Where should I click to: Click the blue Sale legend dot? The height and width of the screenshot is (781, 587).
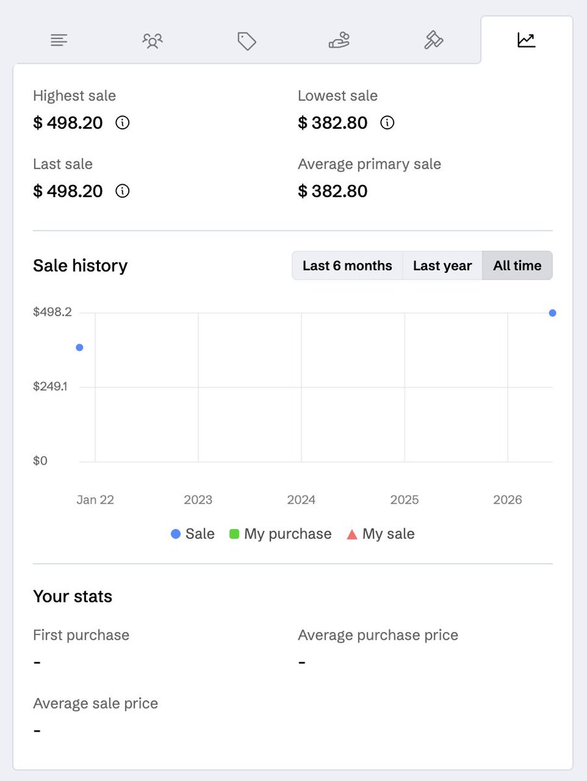coord(175,534)
